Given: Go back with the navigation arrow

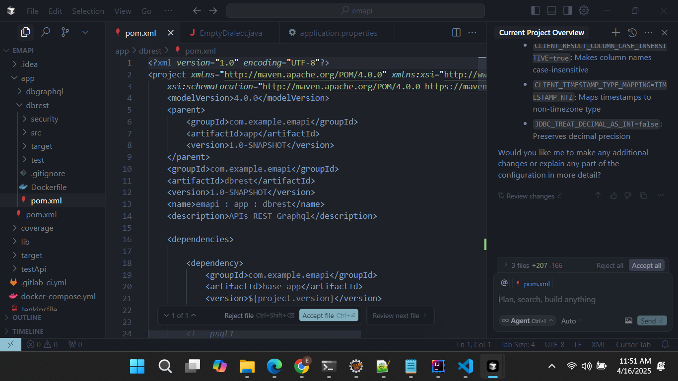Looking at the screenshot, I should pos(197,11).
